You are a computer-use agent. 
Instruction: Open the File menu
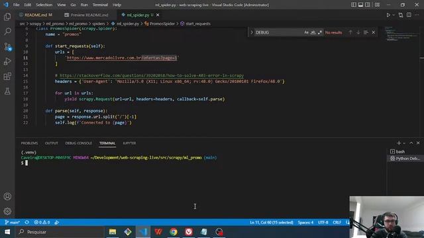point(16,5)
